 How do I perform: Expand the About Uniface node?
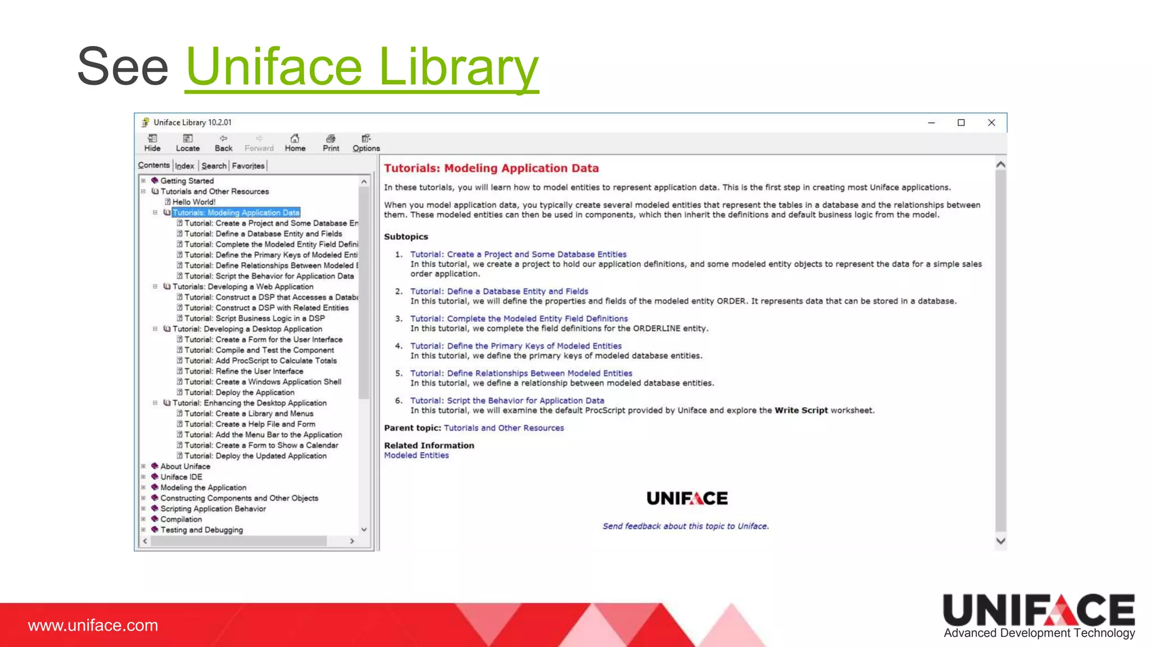143,466
